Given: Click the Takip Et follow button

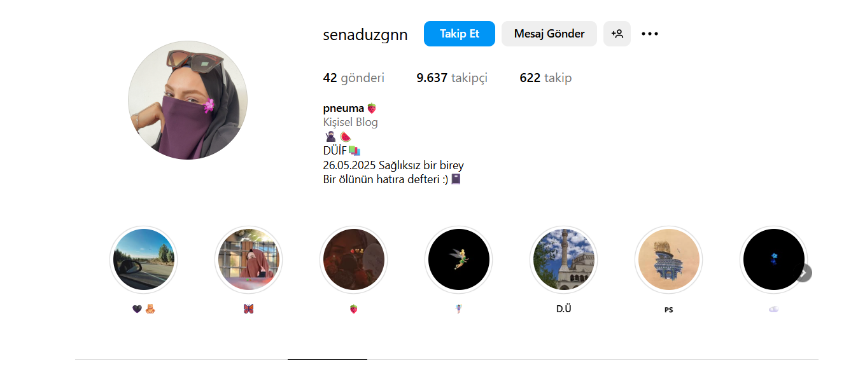Looking at the screenshot, I should [460, 34].
